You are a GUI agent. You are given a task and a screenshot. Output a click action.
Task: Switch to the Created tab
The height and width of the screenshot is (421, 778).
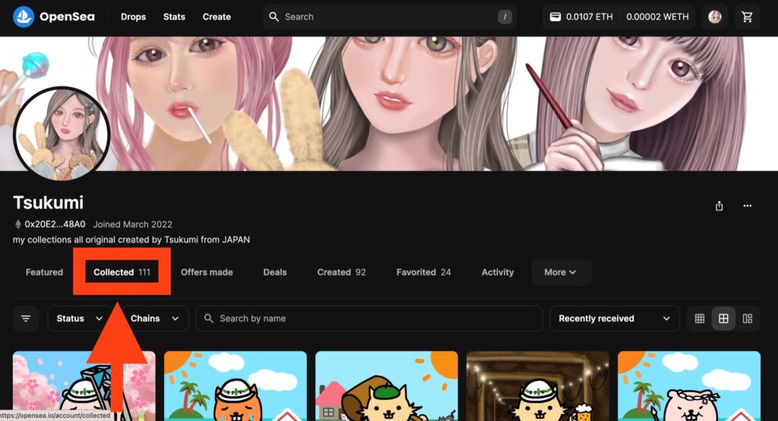pyautogui.click(x=341, y=272)
